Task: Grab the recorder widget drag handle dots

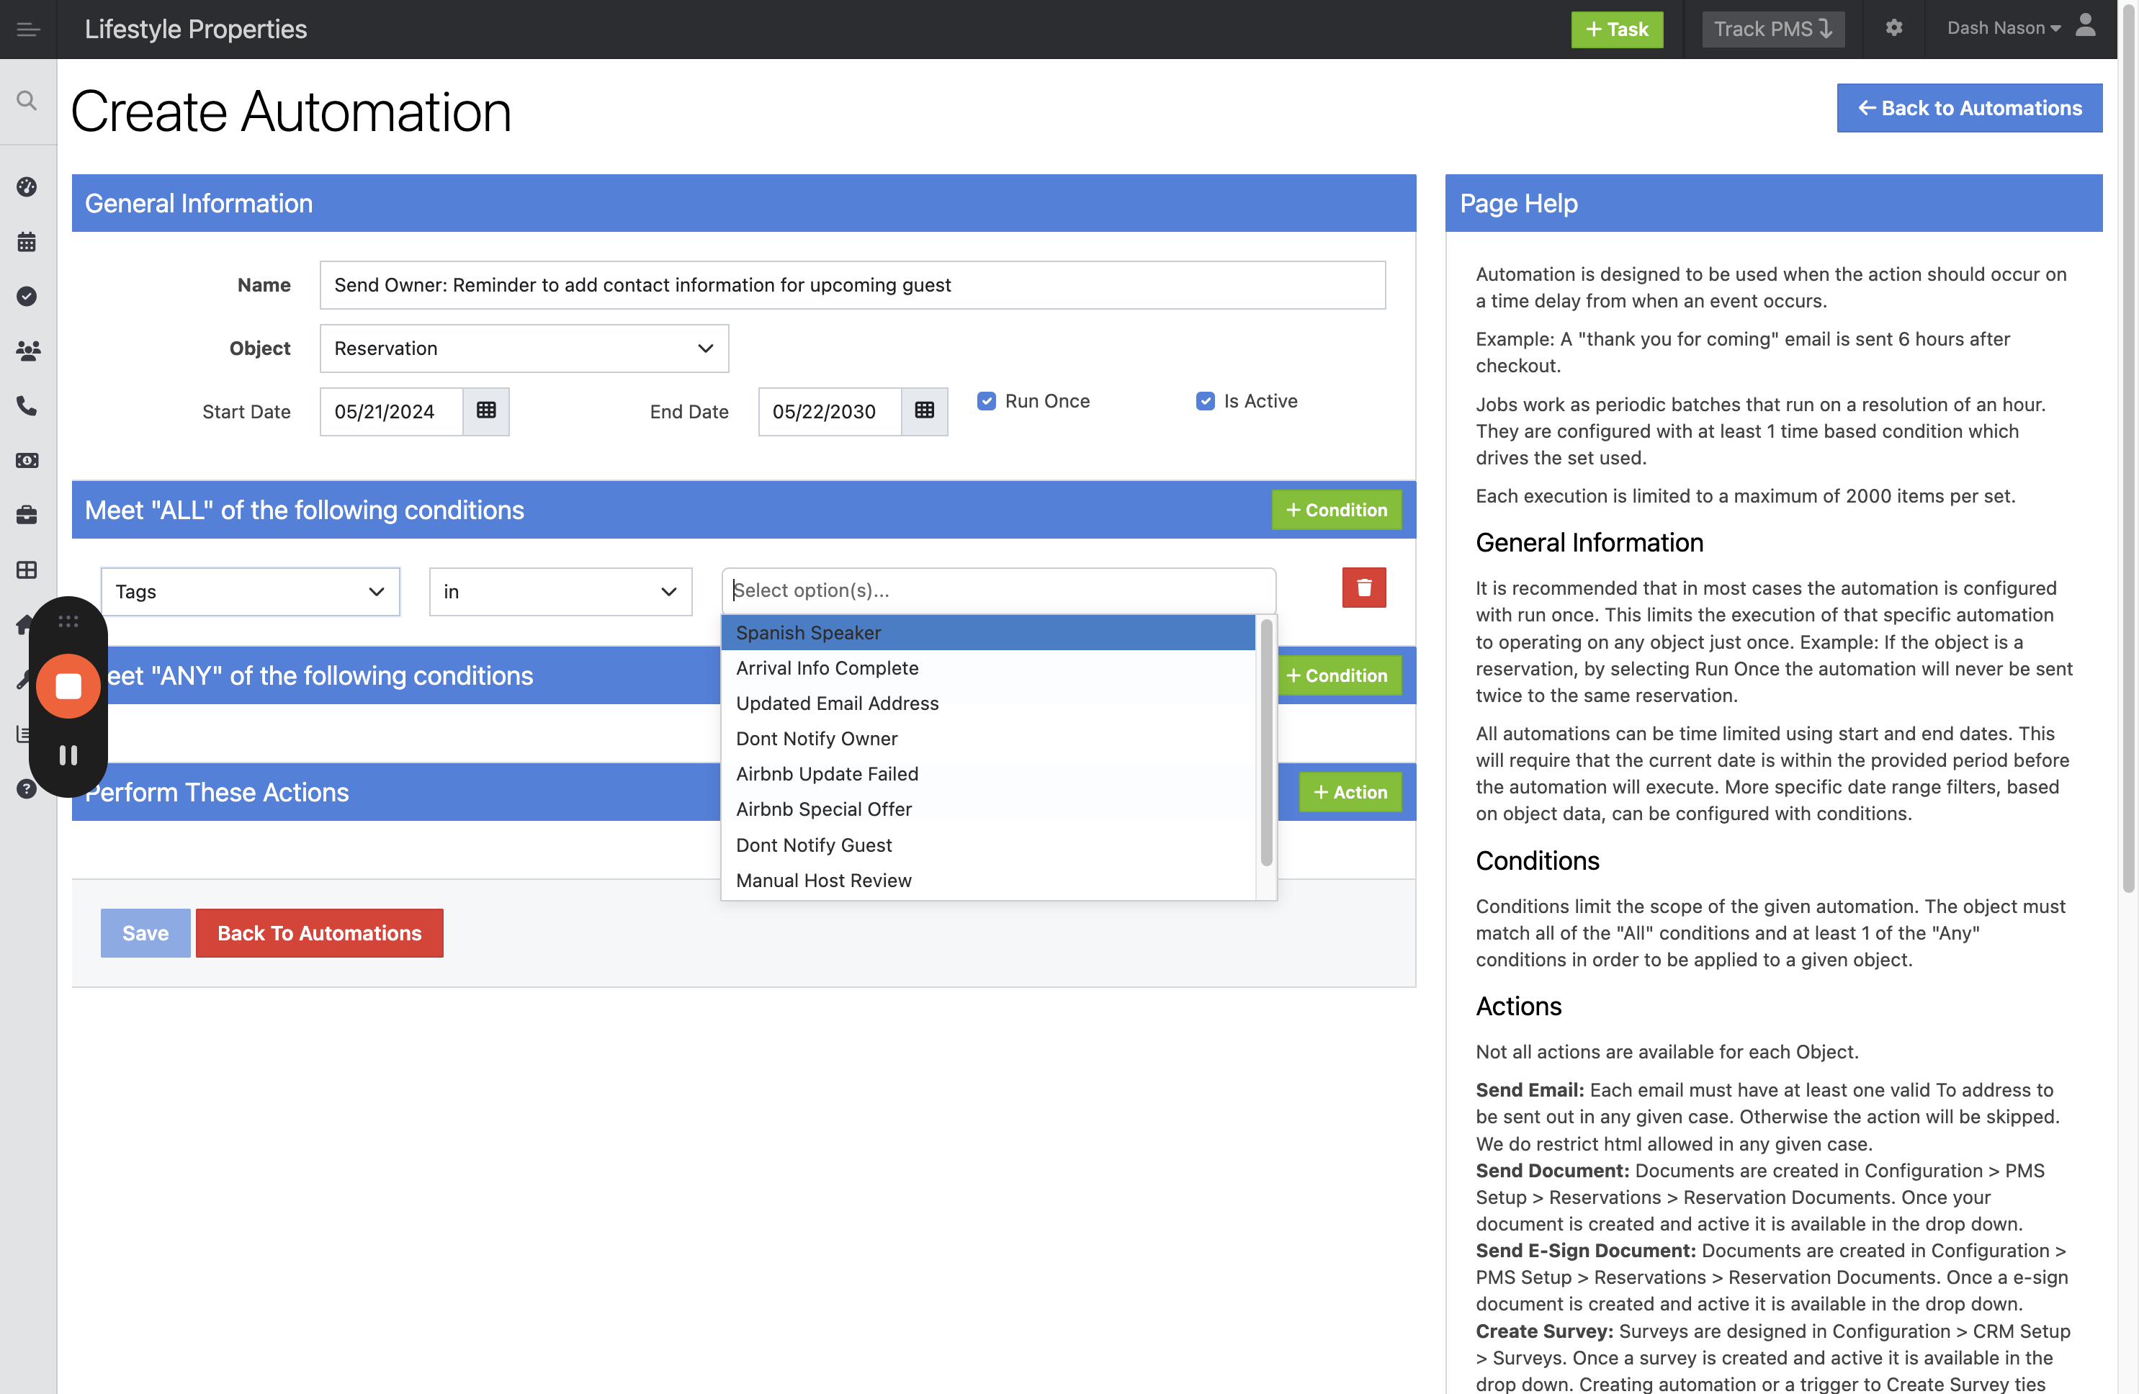Action: pyautogui.click(x=68, y=621)
